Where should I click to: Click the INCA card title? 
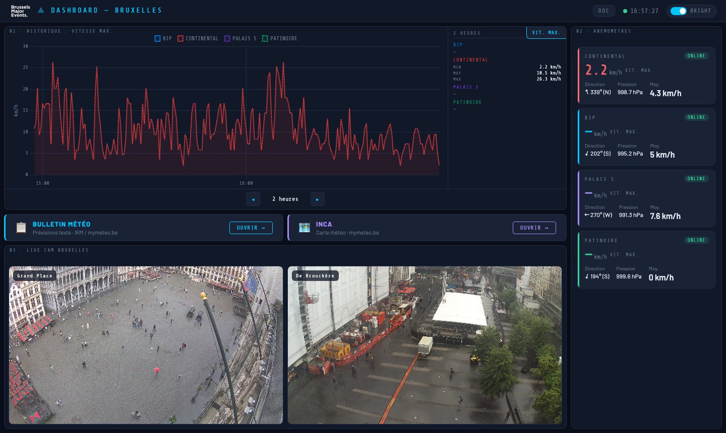[324, 224]
